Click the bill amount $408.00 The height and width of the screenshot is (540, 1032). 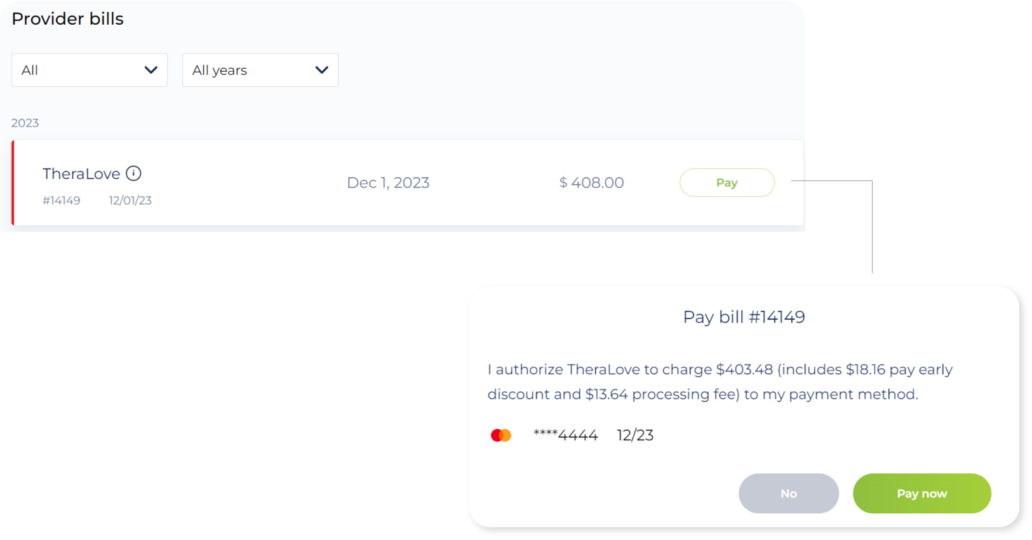coord(591,182)
